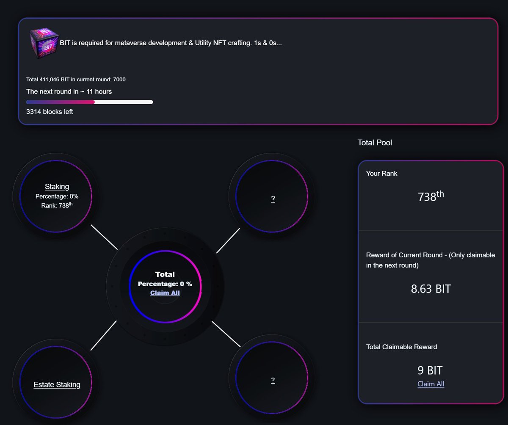
Task: Click the 9 BIT claimable reward value
Action: point(430,370)
